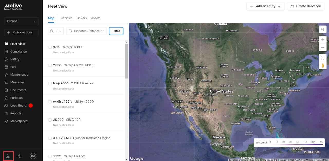Open the DW profile avatar
This screenshot has height=161, width=329.
(x=33, y=156)
